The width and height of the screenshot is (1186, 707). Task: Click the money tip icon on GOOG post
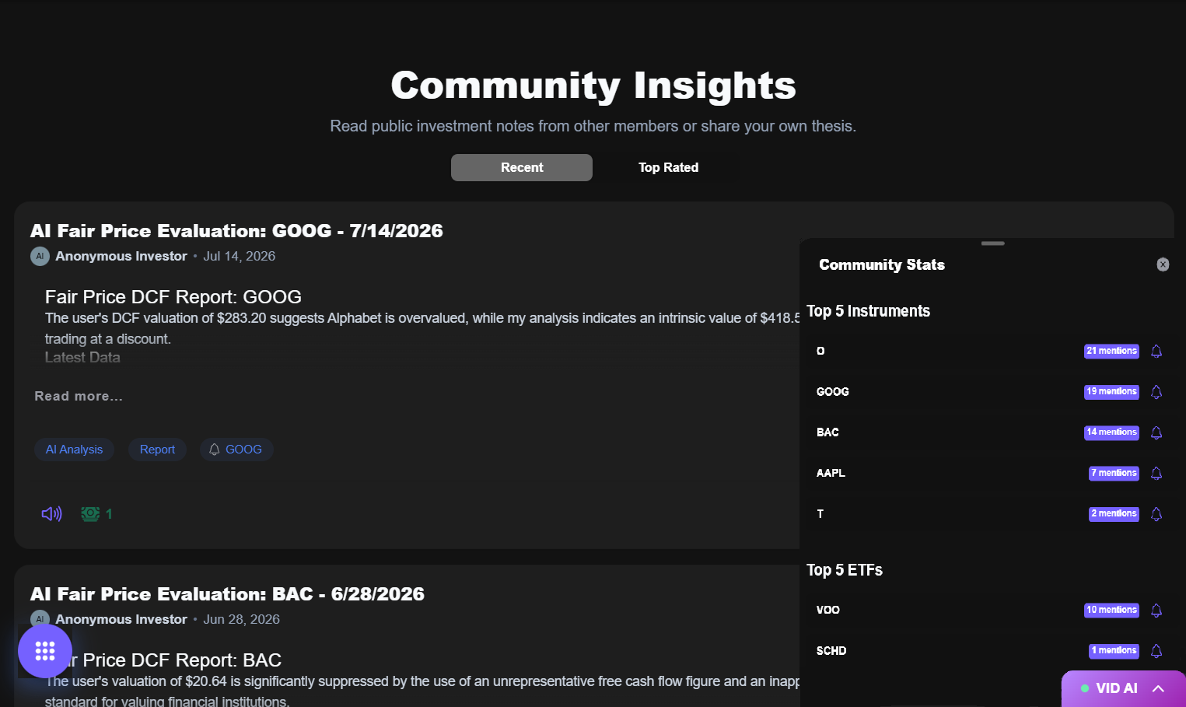(x=90, y=513)
